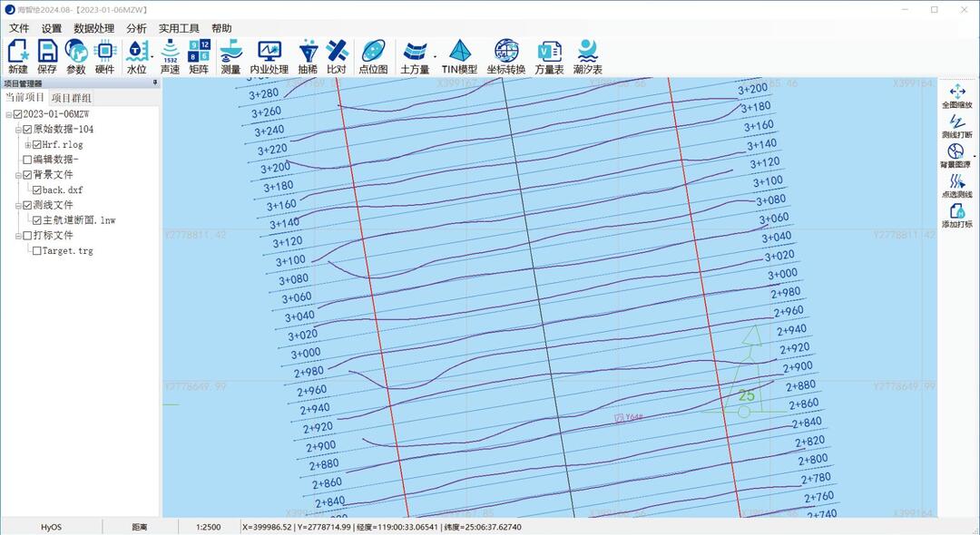Switch to the 项目群组 tab
The height and width of the screenshot is (535, 980).
pos(71,98)
